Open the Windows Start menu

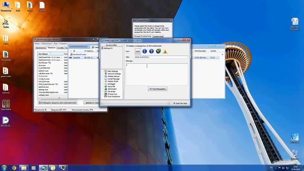4,168
